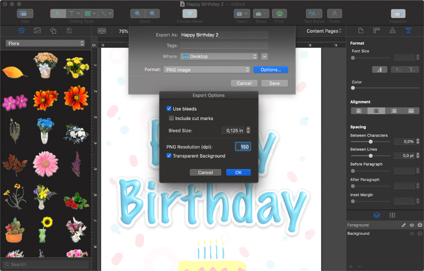Click the Save button
The width and height of the screenshot is (424, 271).
pos(274,83)
